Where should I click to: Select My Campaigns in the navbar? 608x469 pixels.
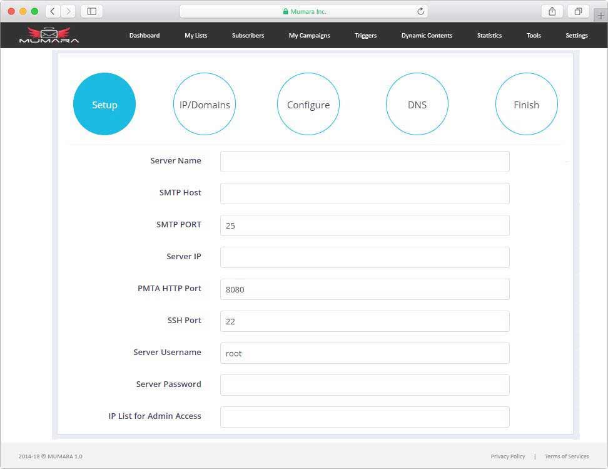pyautogui.click(x=308, y=36)
